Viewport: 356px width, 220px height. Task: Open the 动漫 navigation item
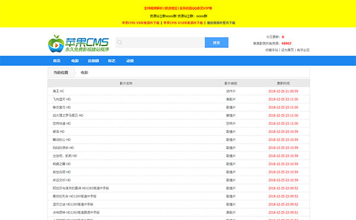(x=130, y=61)
